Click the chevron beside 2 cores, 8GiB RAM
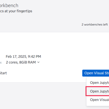This screenshot has height=109, width=109. [x=38, y=62]
